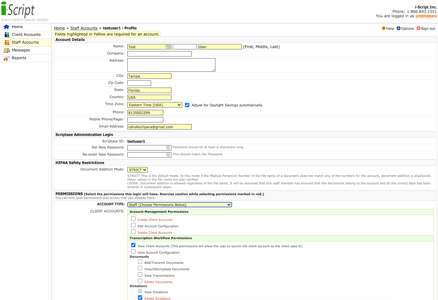This screenshot has width=438, height=300.
Task: Click the Delete Documents red link
Action: pos(159,282)
